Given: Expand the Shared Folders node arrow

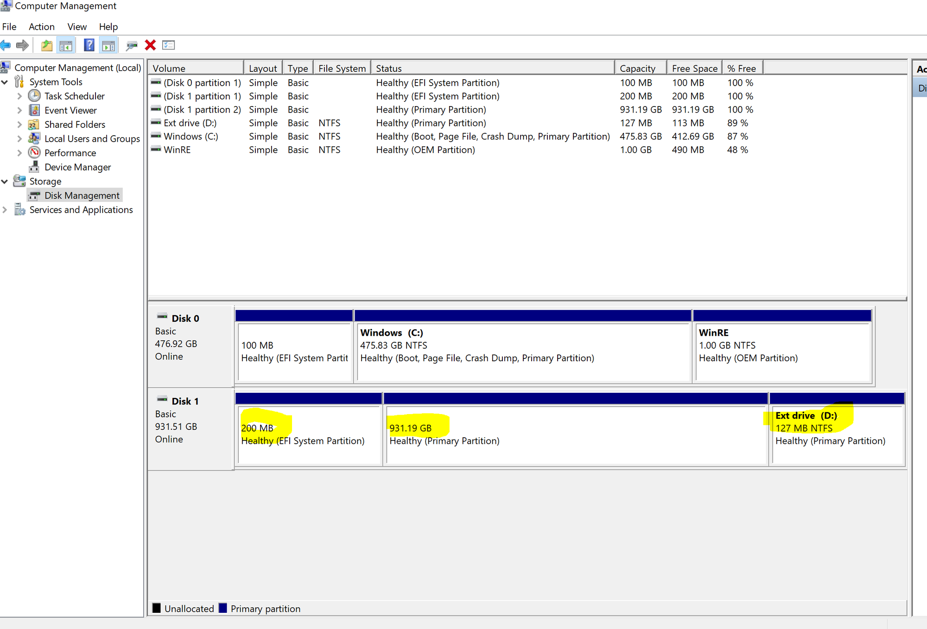Looking at the screenshot, I should click(19, 125).
